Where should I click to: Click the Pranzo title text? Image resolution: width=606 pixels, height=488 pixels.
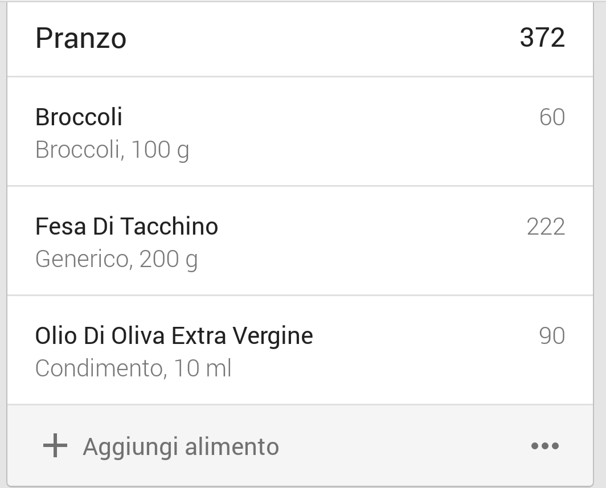81,38
